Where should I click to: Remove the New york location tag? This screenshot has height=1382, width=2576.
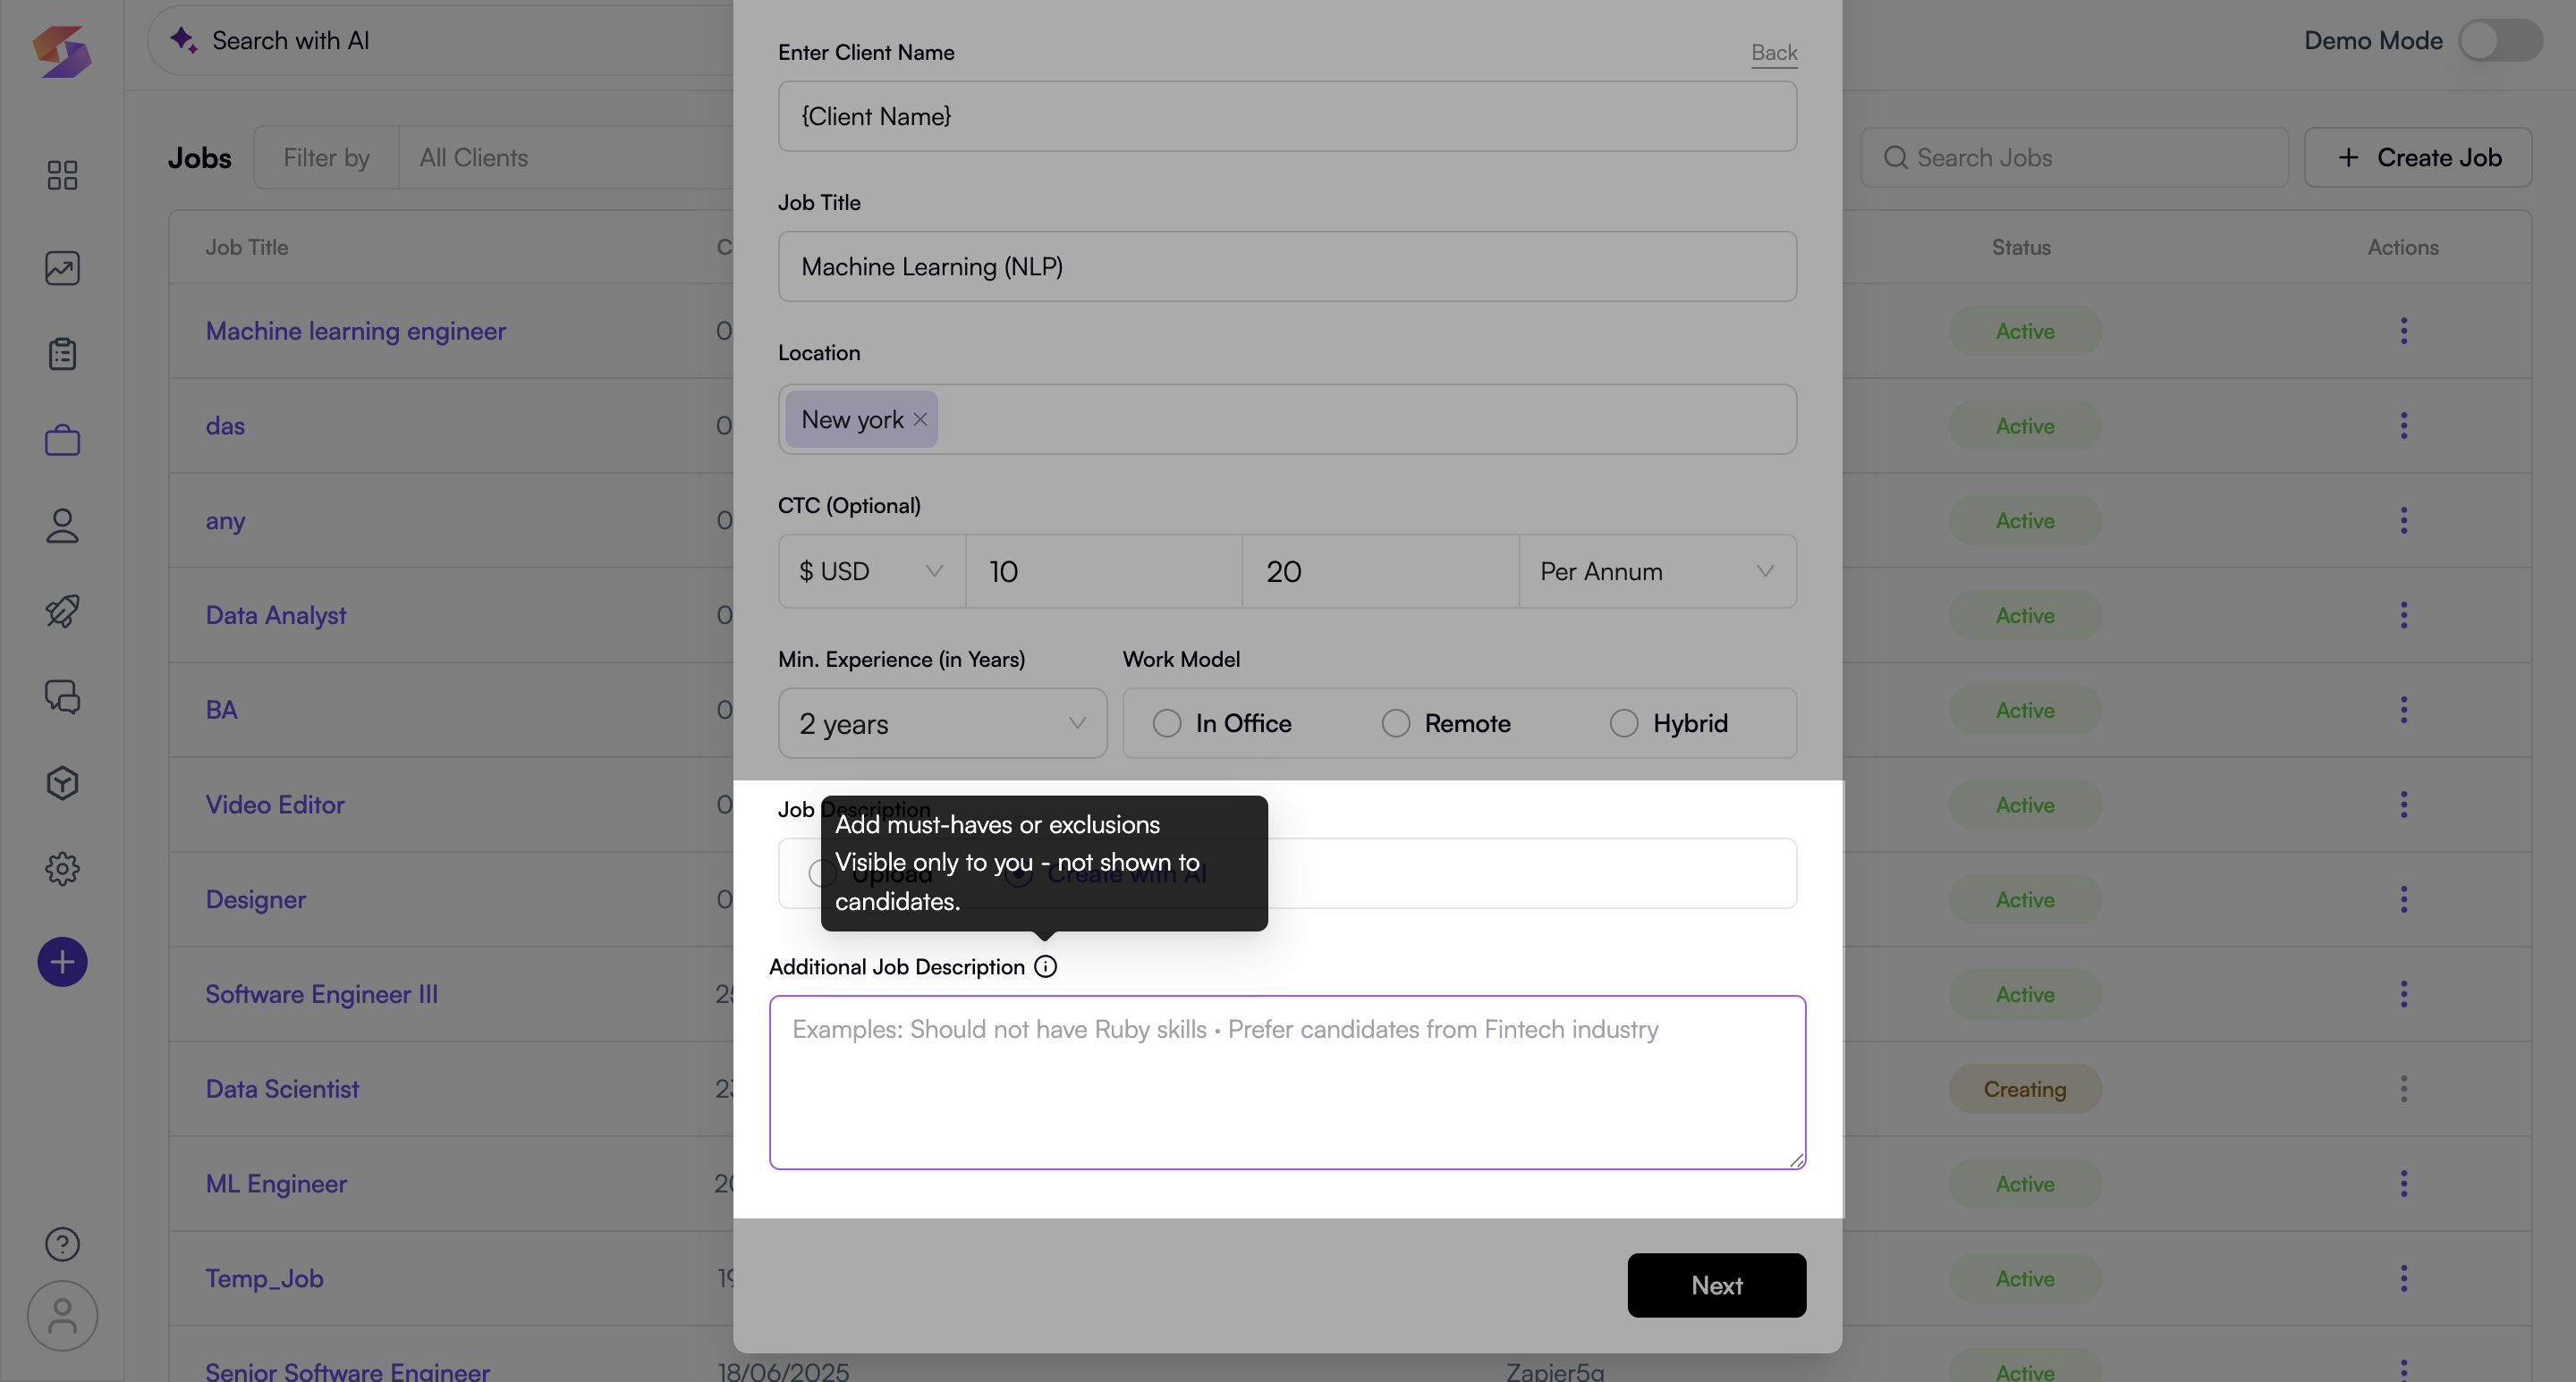pos(920,420)
